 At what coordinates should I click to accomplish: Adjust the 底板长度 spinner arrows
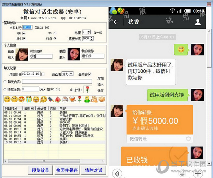92,38
